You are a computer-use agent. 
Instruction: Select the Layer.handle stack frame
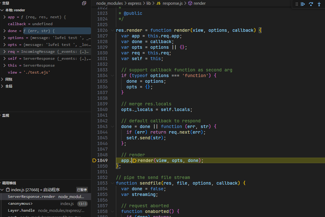[x=21, y=210]
